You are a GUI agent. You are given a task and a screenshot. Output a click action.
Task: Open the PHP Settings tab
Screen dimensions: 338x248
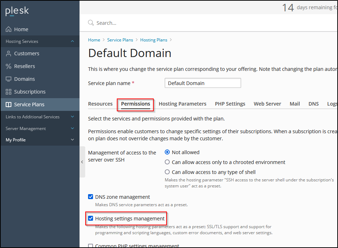tap(230, 104)
